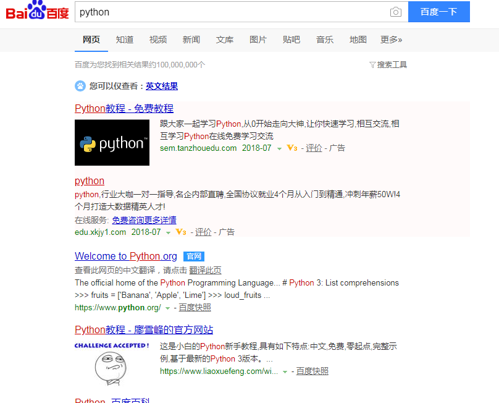
Task: Click the camera image search icon
Action: tap(395, 12)
